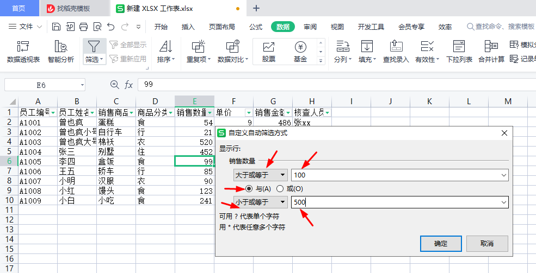Screen dimensions: 536x273
Task: Open 合并计算 consolidate tool
Action: pos(491,52)
